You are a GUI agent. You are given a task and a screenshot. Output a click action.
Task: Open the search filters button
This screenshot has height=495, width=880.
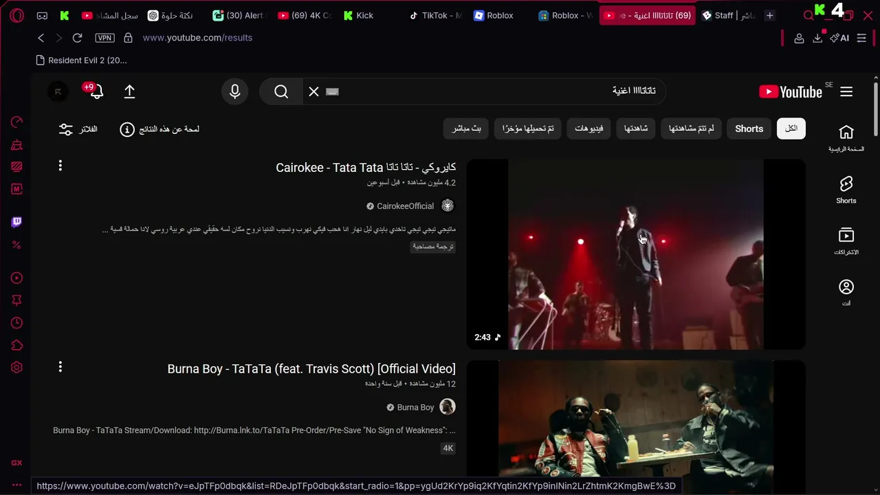[78, 129]
